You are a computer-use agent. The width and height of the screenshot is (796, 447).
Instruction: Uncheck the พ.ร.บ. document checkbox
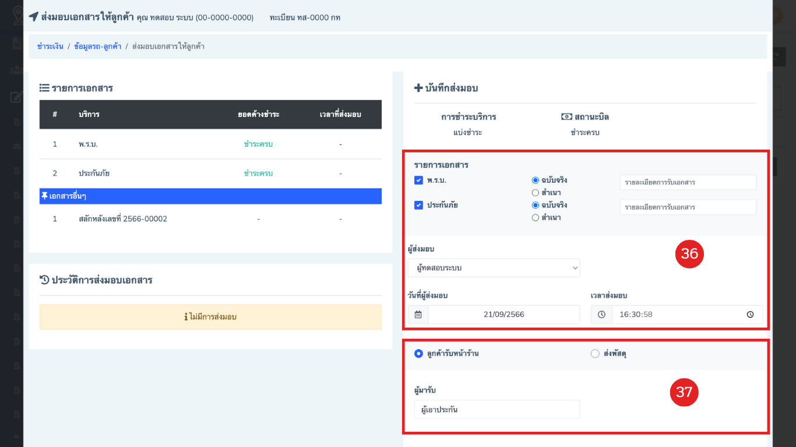418,180
